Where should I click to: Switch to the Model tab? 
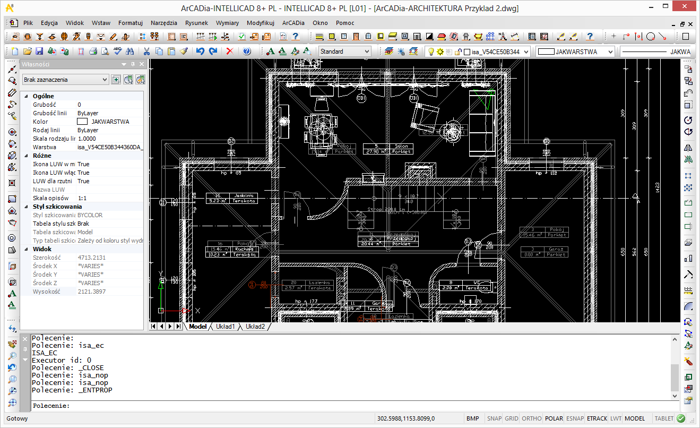(x=197, y=327)
